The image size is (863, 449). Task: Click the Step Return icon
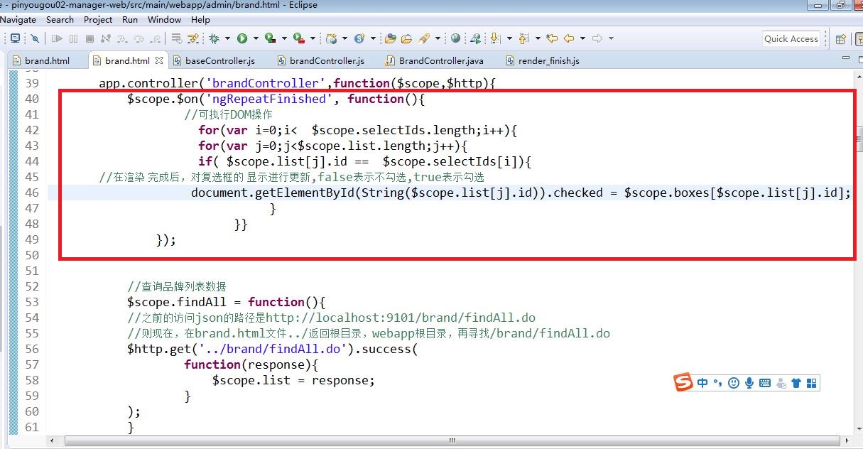[155, 38]
